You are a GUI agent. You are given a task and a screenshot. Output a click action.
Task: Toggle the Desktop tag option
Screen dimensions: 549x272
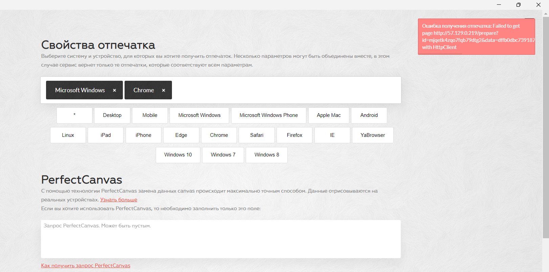click(x=112, y=115)
